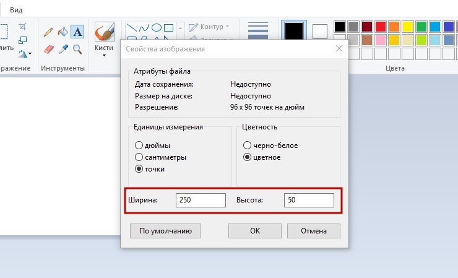The height and width of the screenshot is (278, 458).
Task: Activate the Text tool (A icon)
Action: click(x=77, y=31)
